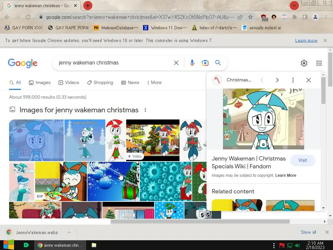Viewport: 333px width, 250px height.
Task: Open the Index of /~dartz/is bookmark
Action: (x=214, y=28)
